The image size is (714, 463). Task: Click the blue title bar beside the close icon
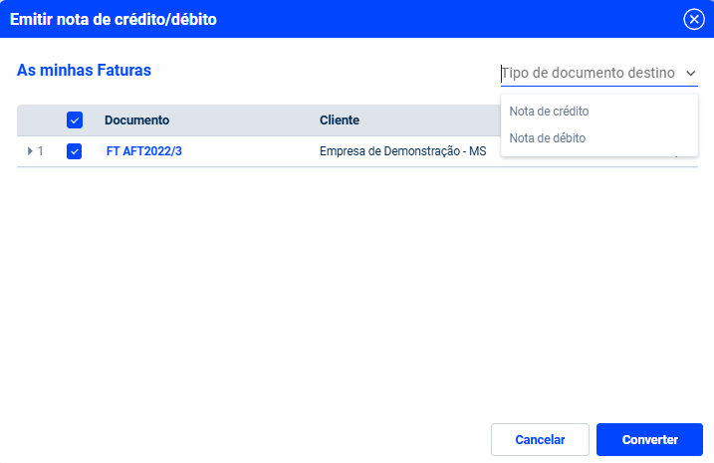click(450, 19)
